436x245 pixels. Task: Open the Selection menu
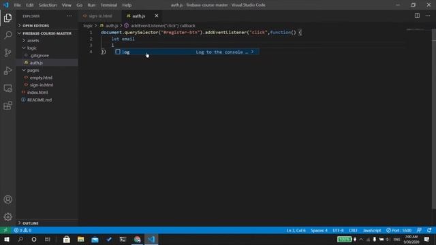click(48, 5)
